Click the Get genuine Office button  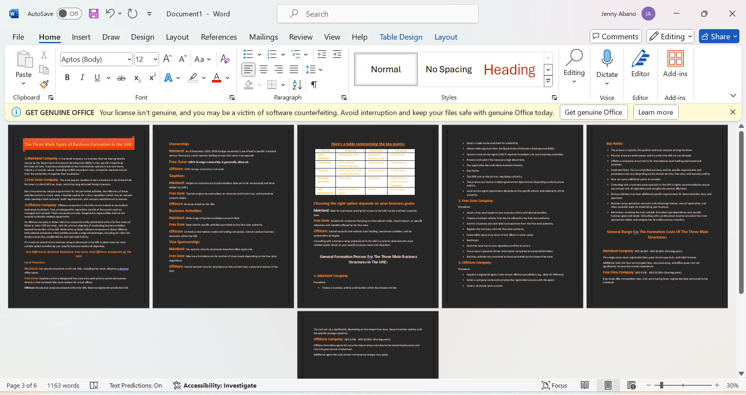(x=593, y=112)
